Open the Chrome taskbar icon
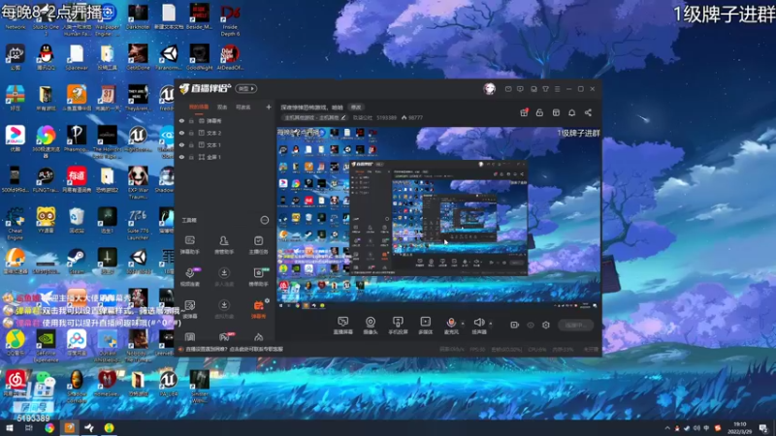776x436 pixels. coord(49,428)
